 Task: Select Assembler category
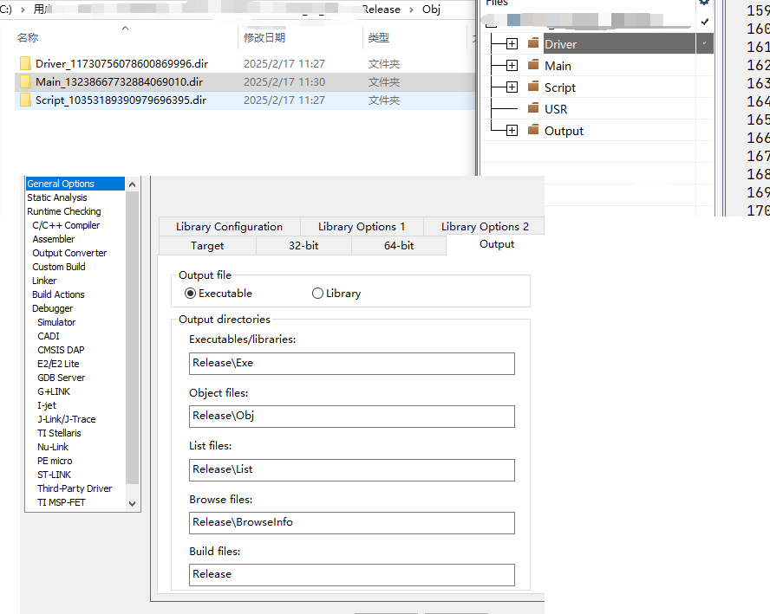[54, 239]
